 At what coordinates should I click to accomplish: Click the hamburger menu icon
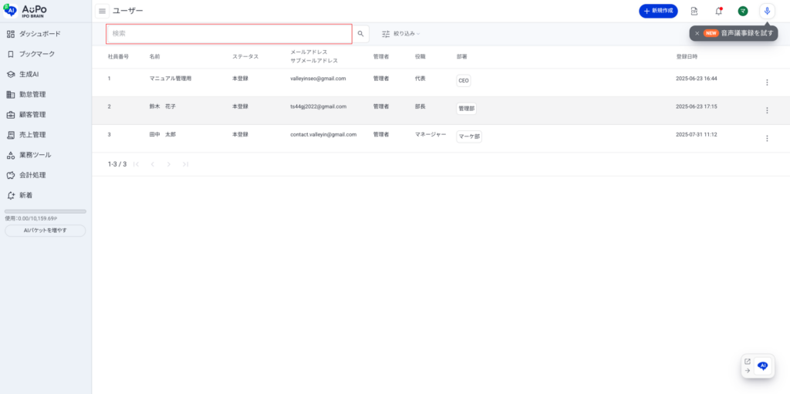(102, 11)
